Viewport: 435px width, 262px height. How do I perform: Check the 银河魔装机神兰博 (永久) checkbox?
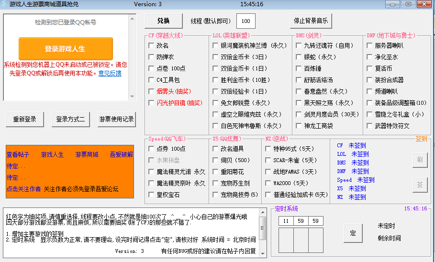215,45
